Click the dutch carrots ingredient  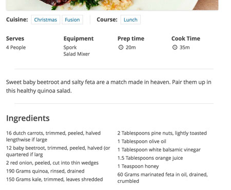53,137
